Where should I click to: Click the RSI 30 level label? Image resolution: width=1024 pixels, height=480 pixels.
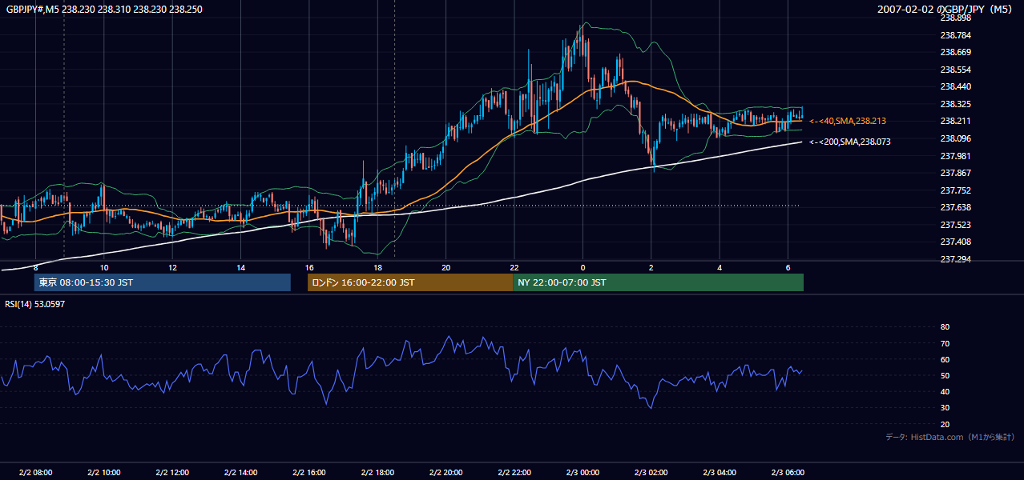(x=945, y=408)
